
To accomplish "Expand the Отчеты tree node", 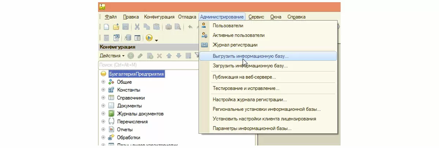I will coord(103,129).
